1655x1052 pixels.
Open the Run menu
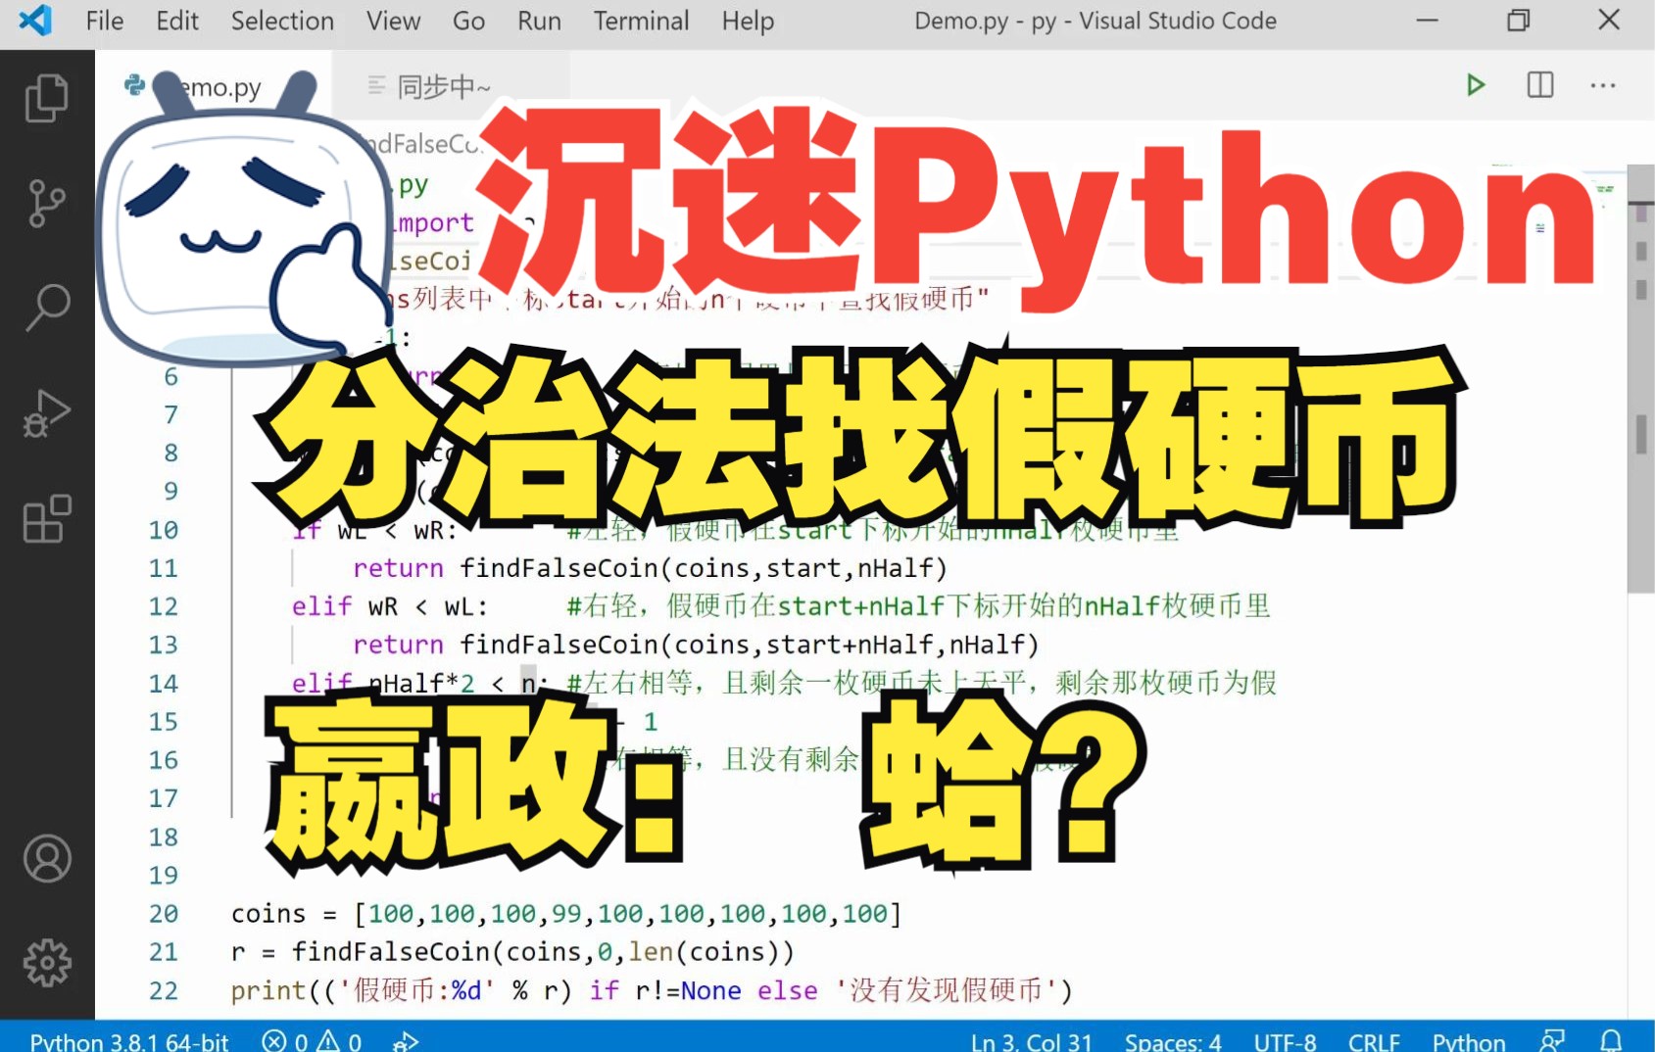point(539,21)
